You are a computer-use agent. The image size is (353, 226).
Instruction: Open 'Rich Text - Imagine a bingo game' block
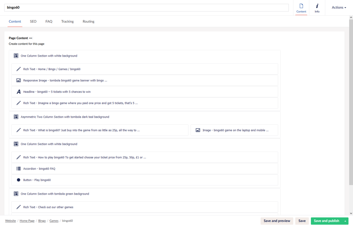point(145,103)
